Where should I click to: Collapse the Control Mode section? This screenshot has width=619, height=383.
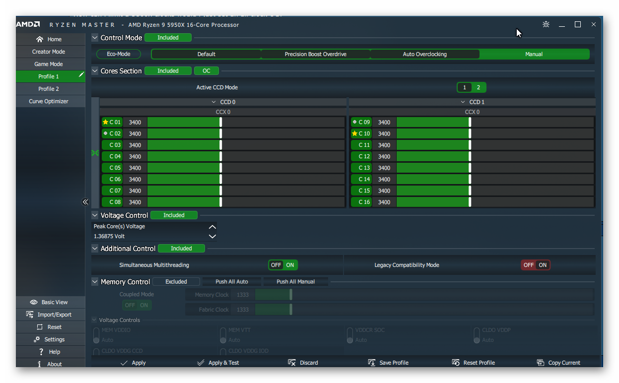pos(95,37)
